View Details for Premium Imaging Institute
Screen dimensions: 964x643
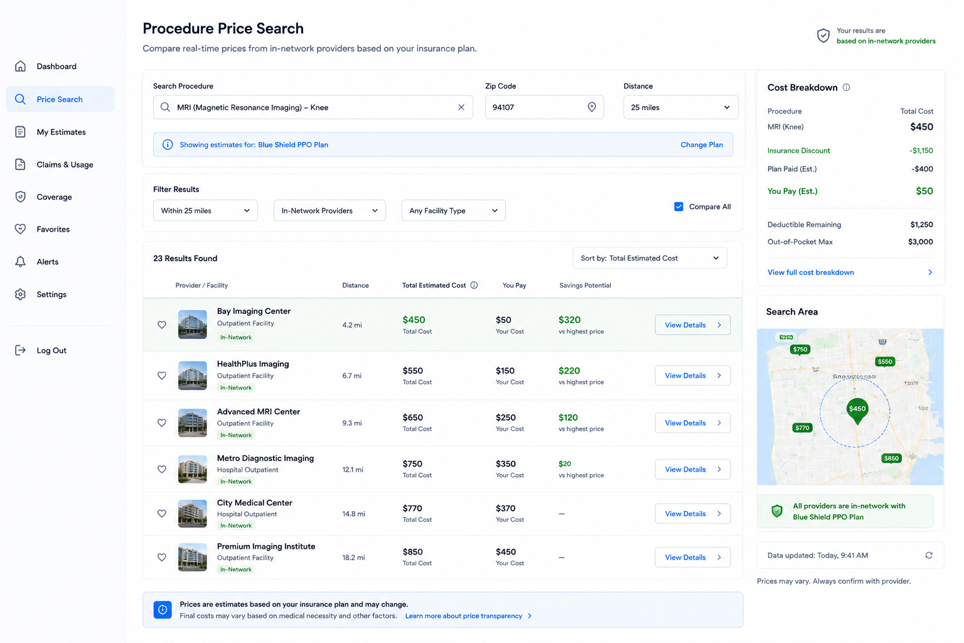(692, 558)
